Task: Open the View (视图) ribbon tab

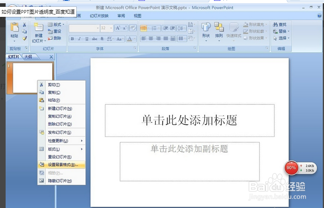Action: (x=137, y=16)
